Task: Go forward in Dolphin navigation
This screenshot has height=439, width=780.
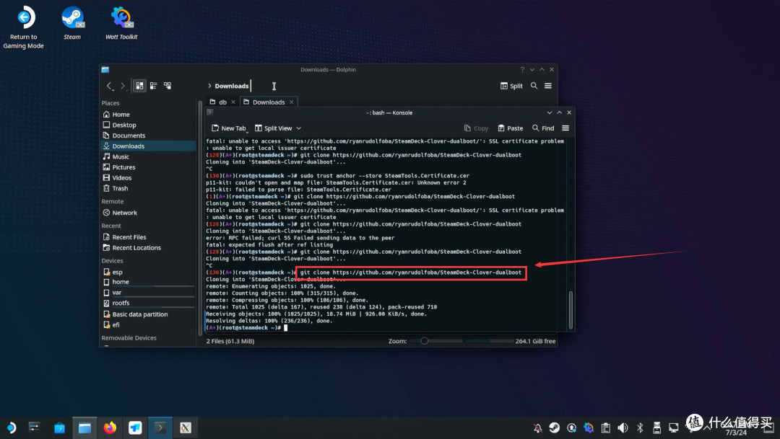Action: click(122, 86)
